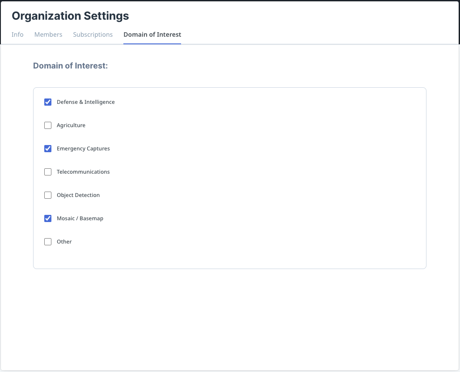This screenshot has width=460, height=372.
Task: Select the Domain of Interest tab
Action: pos(152,34)
